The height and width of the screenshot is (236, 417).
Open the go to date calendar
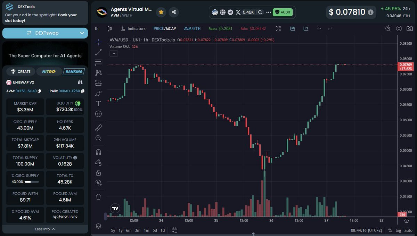pos(174,230)
